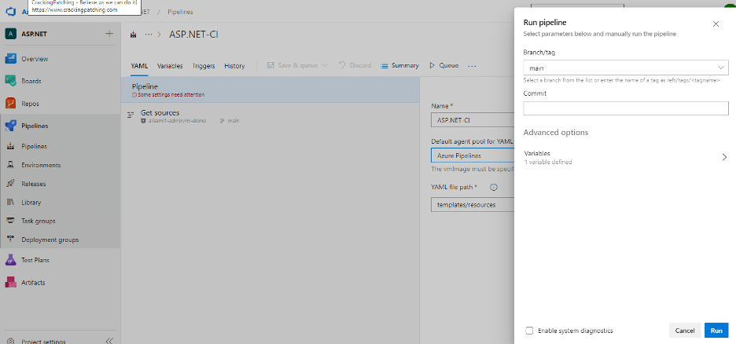This screenshot has height=344, width=736.
Task: Open the Repos sidebar icon
Action: 11,104
